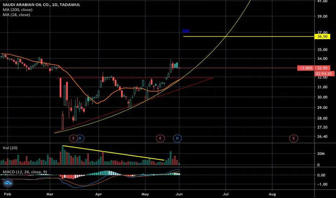Click the -3.80% change label

[306, 68]
